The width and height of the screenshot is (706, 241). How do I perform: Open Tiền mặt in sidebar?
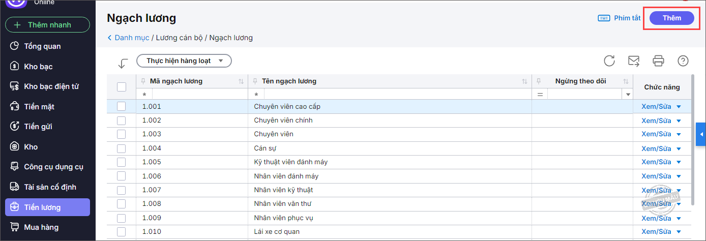pos(39,107)
